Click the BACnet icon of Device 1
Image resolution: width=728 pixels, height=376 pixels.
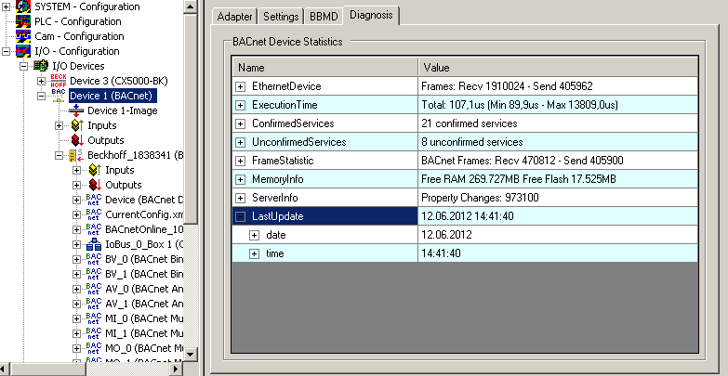(59, 95)
